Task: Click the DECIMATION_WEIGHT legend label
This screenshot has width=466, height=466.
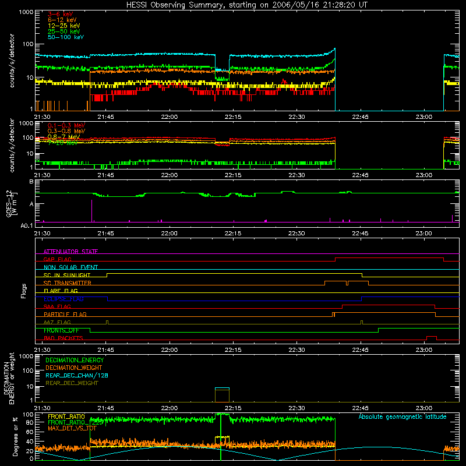Action: [74, 368]
